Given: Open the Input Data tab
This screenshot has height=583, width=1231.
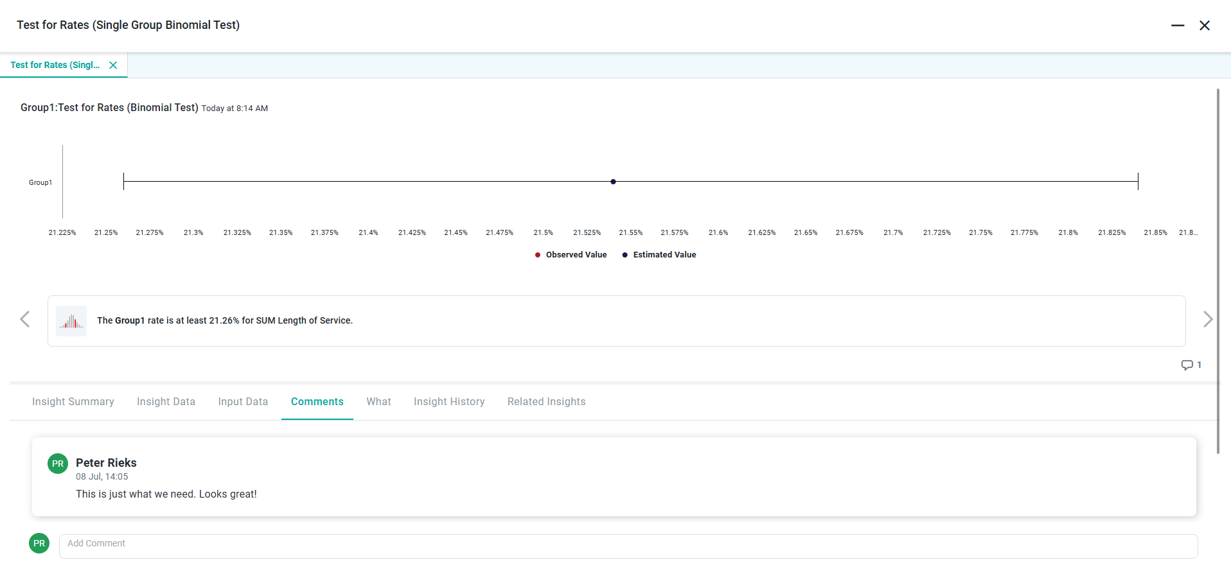Looking at the screenshot, I should click(243, 401).
